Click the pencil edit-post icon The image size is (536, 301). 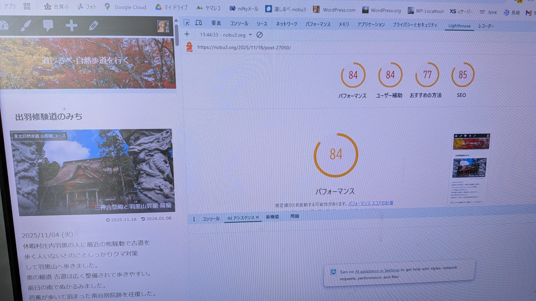point(94,26)
